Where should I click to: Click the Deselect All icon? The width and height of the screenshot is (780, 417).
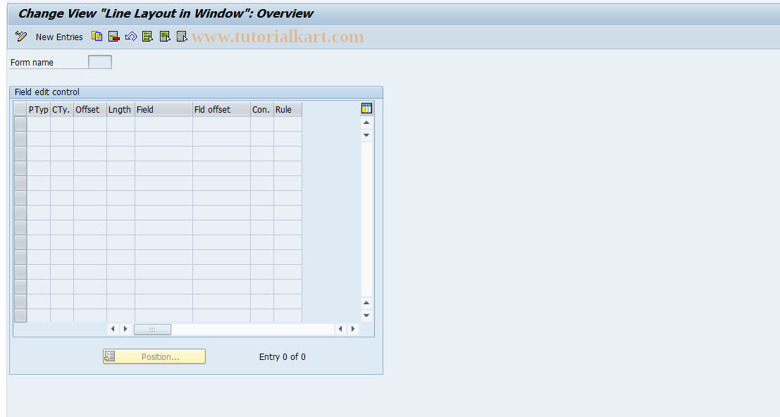pos(182,37)
